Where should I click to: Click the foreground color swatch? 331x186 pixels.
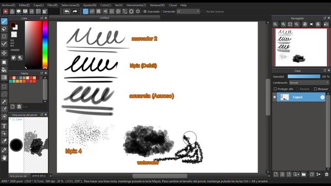(x=13, y=25)
